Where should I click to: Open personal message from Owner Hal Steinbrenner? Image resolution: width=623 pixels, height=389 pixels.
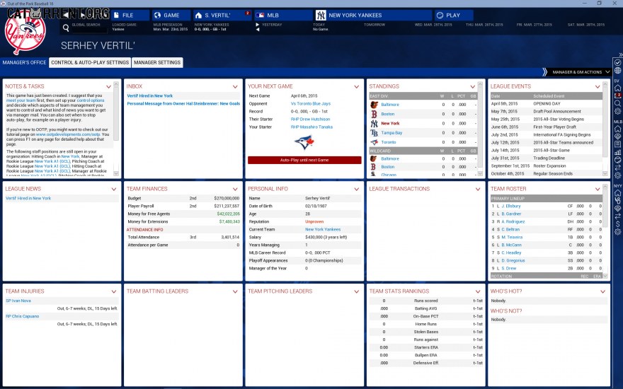click(183, 103)
